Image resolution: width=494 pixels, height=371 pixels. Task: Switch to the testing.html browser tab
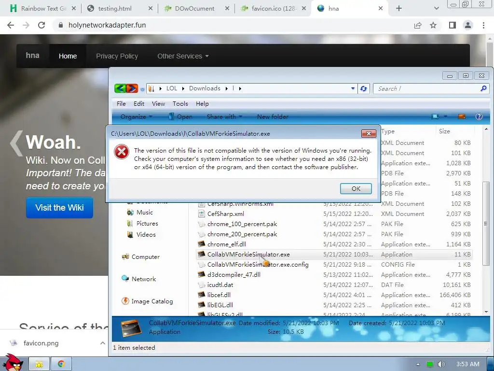pos(120,9)
